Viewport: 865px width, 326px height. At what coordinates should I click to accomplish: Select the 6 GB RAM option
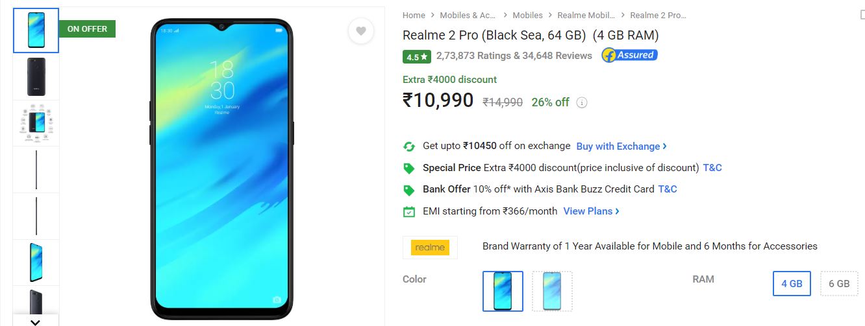pos(839,283)
